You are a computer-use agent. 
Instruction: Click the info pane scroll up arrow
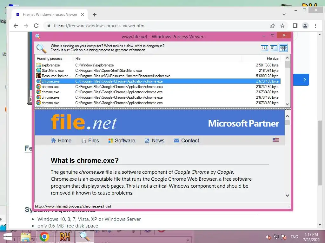[x=287, y=116]
